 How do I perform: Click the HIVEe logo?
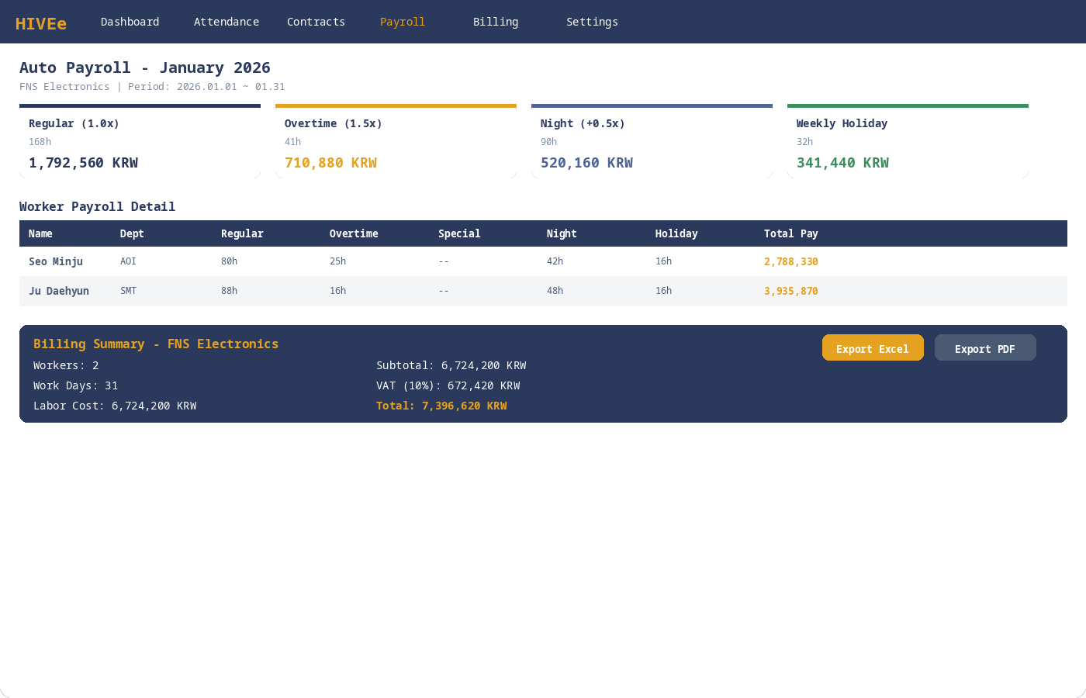41,23
